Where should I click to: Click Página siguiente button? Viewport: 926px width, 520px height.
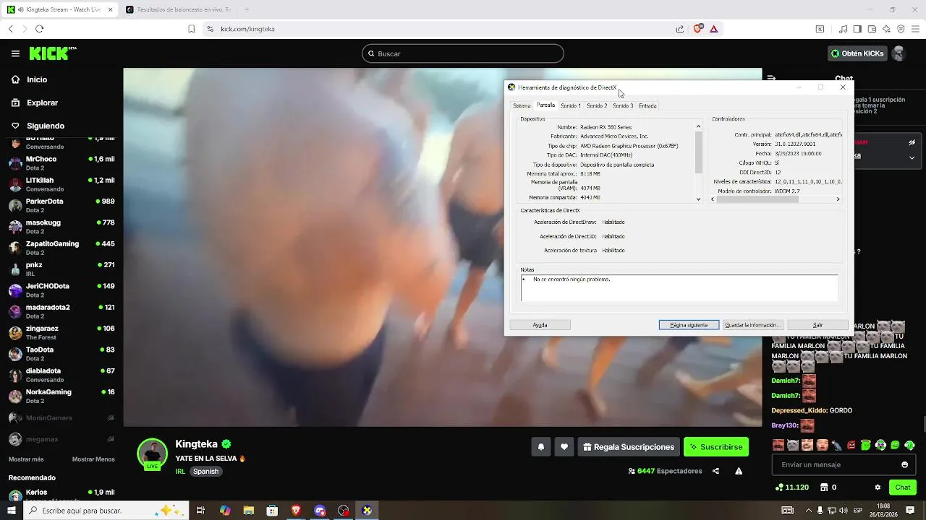point(689,325)
